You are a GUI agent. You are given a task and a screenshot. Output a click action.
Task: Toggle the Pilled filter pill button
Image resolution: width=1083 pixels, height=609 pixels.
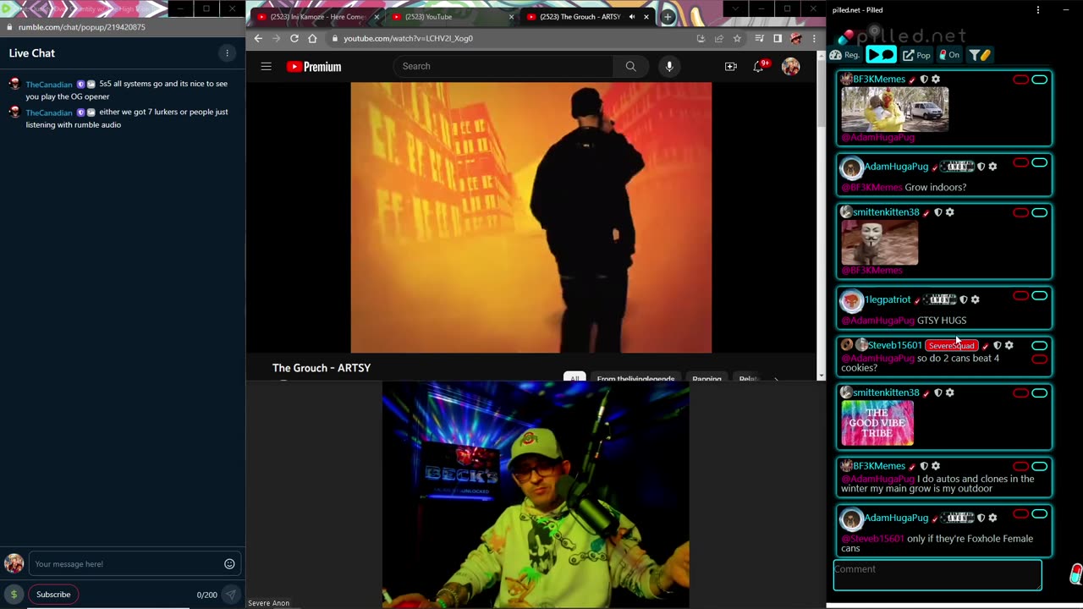(x=980, y=55)
